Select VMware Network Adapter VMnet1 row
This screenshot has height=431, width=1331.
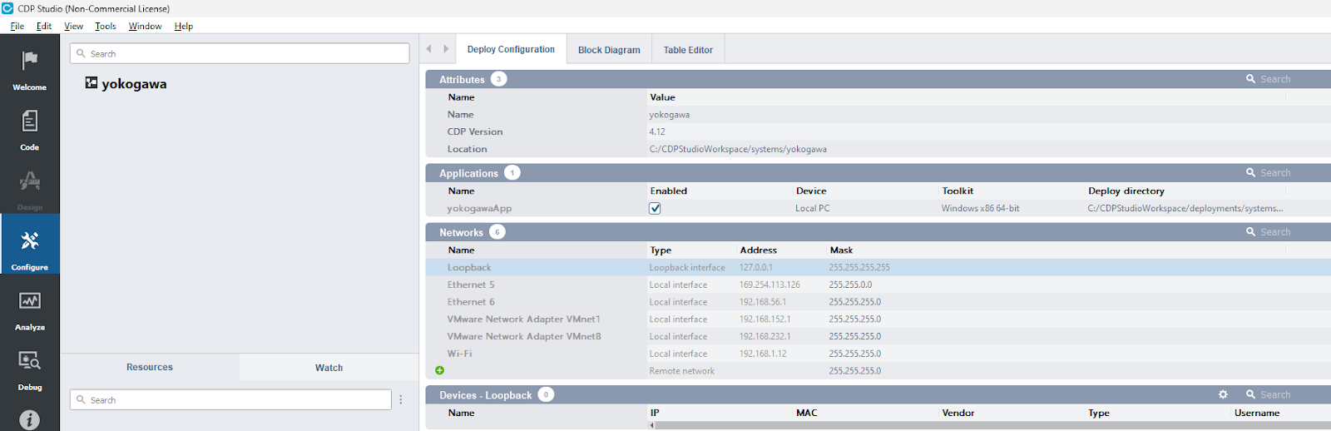coord(878,320)
